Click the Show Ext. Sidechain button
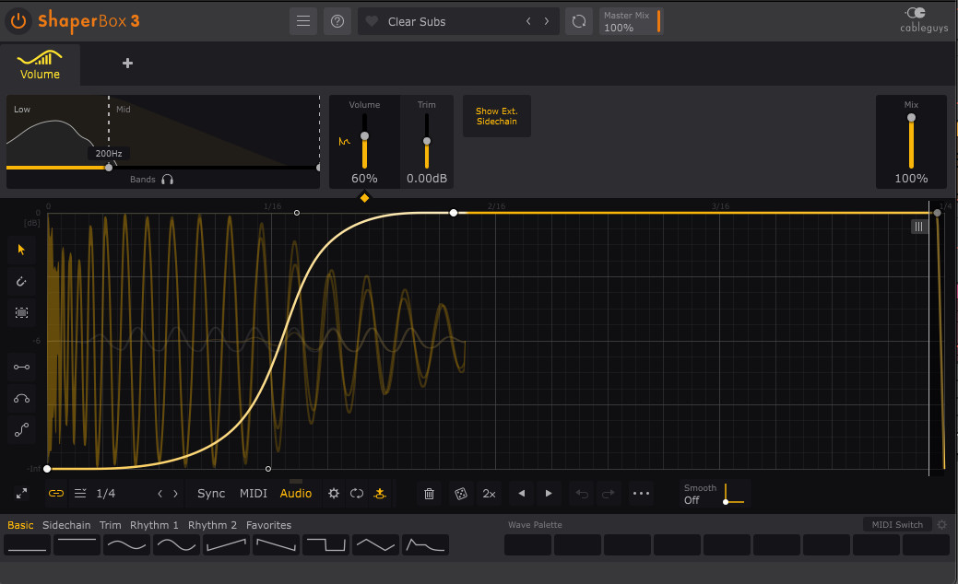The width and height of the screenshot is (958, 584). tap(497, 116)
